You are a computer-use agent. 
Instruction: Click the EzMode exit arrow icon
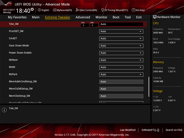157,130
